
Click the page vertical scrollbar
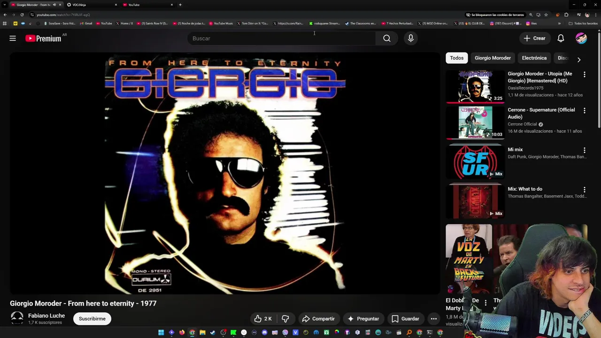coord(599,80)
